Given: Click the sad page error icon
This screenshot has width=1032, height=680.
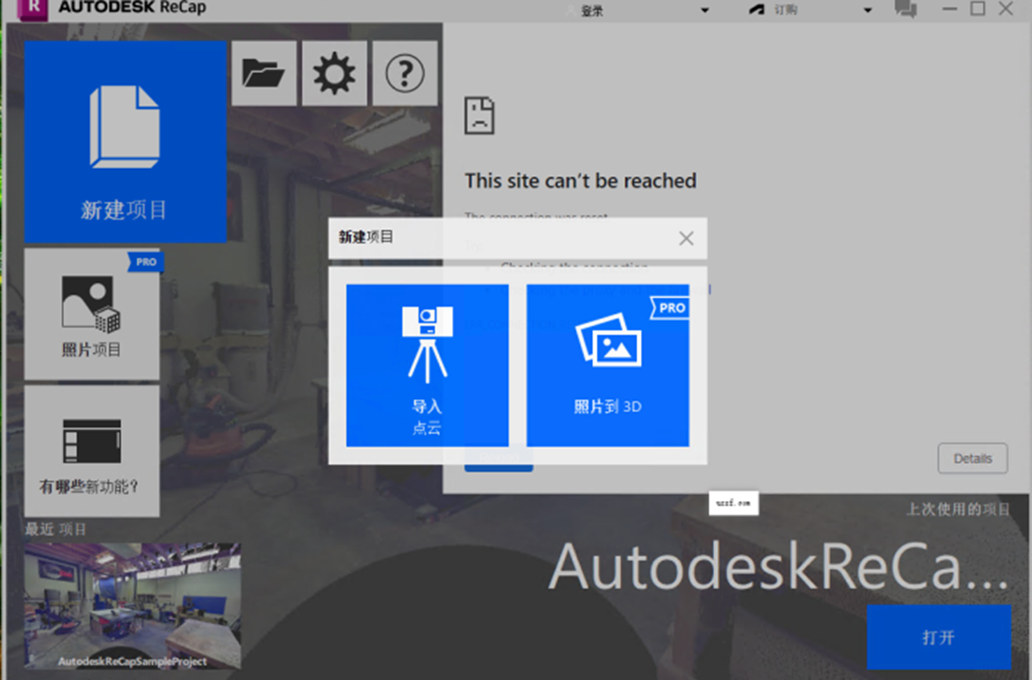Looking at the screenshot, I should point(479,115).
